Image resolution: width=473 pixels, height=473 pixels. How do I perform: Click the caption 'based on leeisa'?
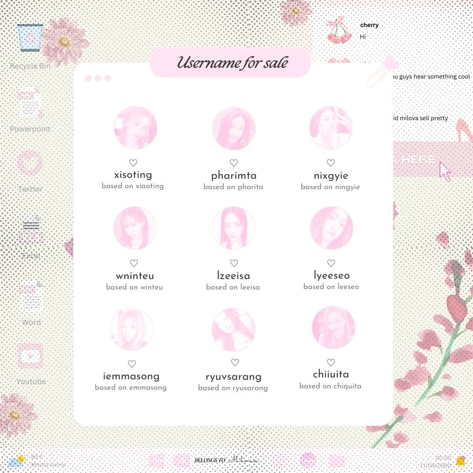pyautogui.click(x=233, y=287)
